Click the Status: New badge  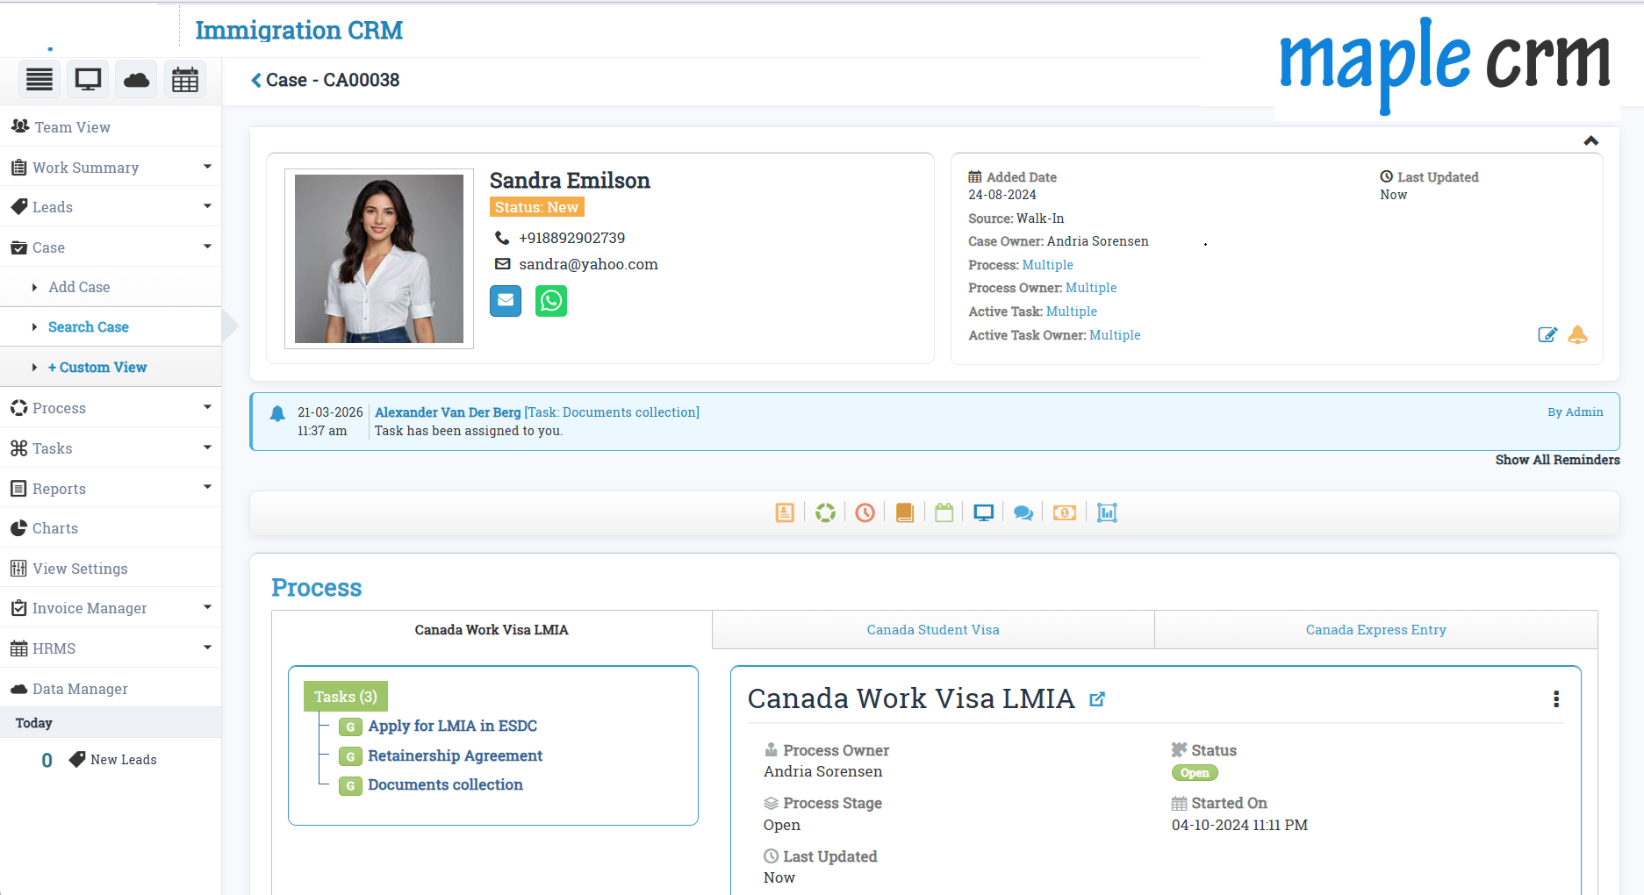[536, 207]
